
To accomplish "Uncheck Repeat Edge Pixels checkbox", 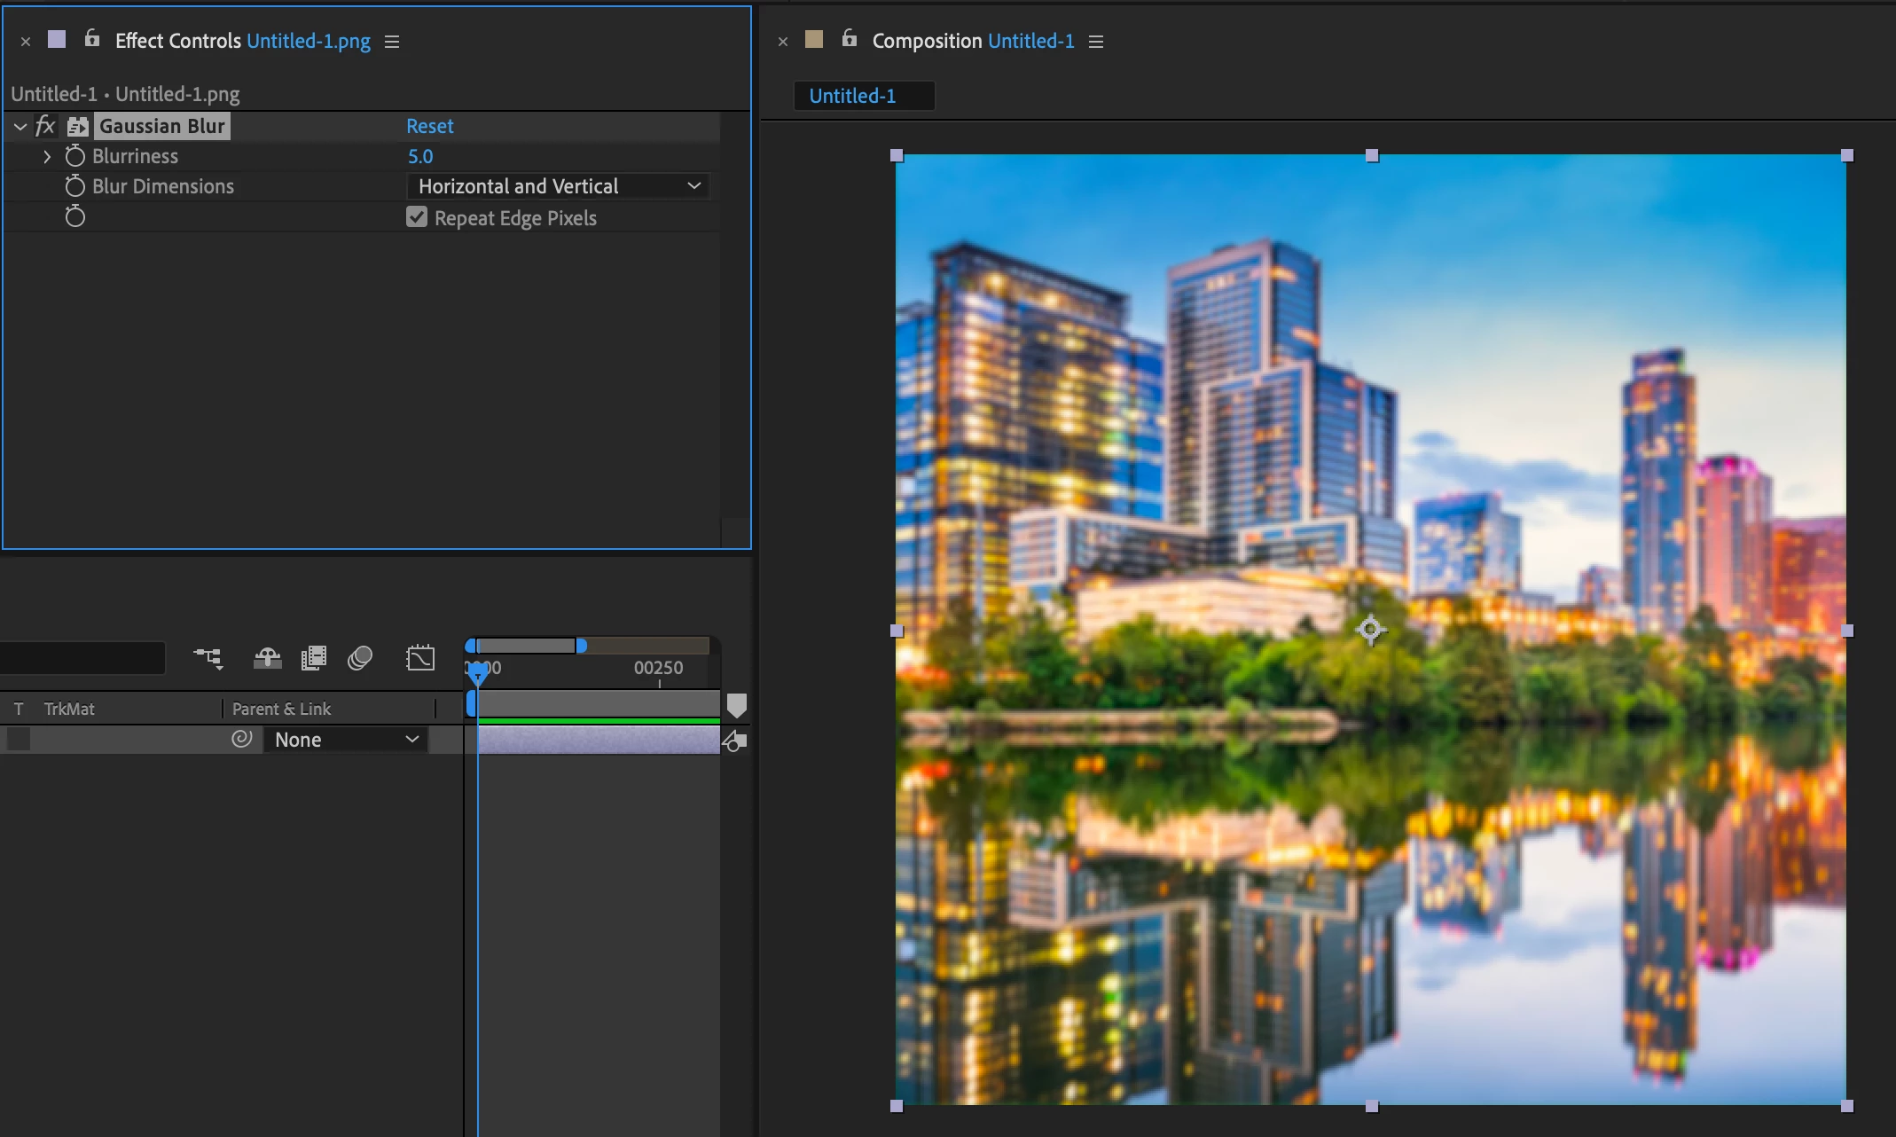I will (x=417, y=217).
